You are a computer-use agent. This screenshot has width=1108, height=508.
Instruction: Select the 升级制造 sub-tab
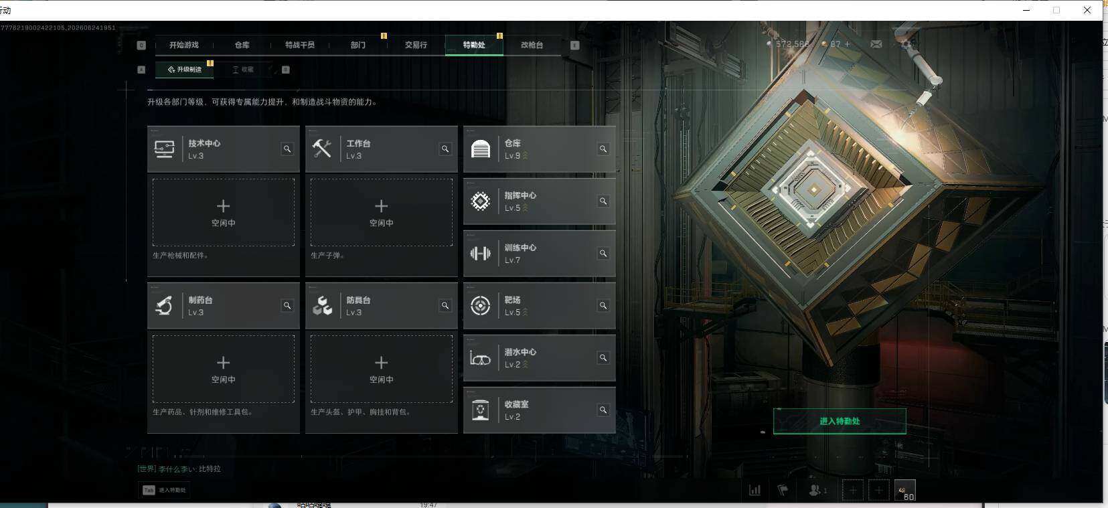pyautogui.click(x=185, y=70)
